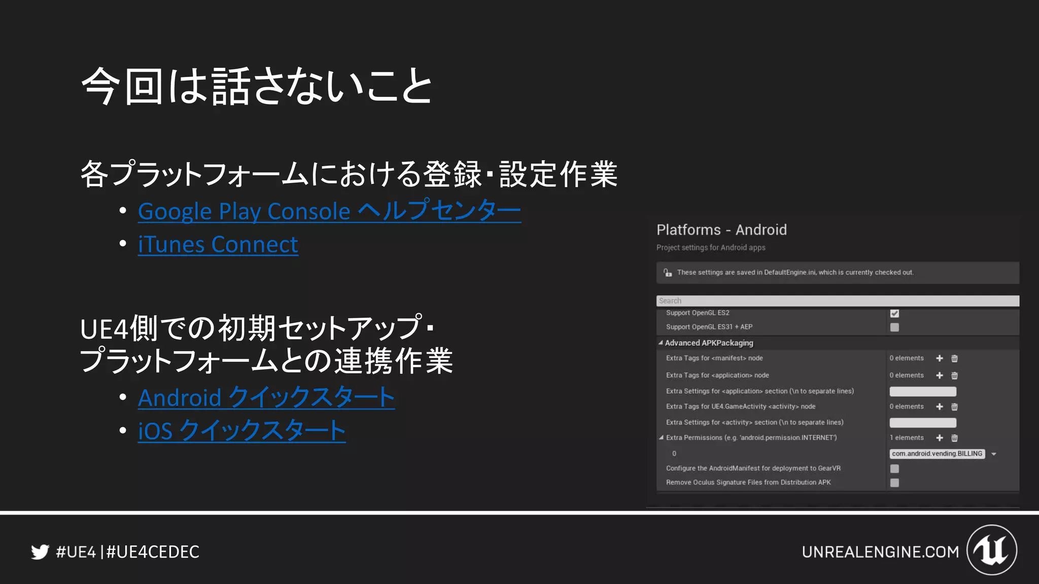
Task: Clear Extra Tags for application node elements
Action: tap(954, 376)
